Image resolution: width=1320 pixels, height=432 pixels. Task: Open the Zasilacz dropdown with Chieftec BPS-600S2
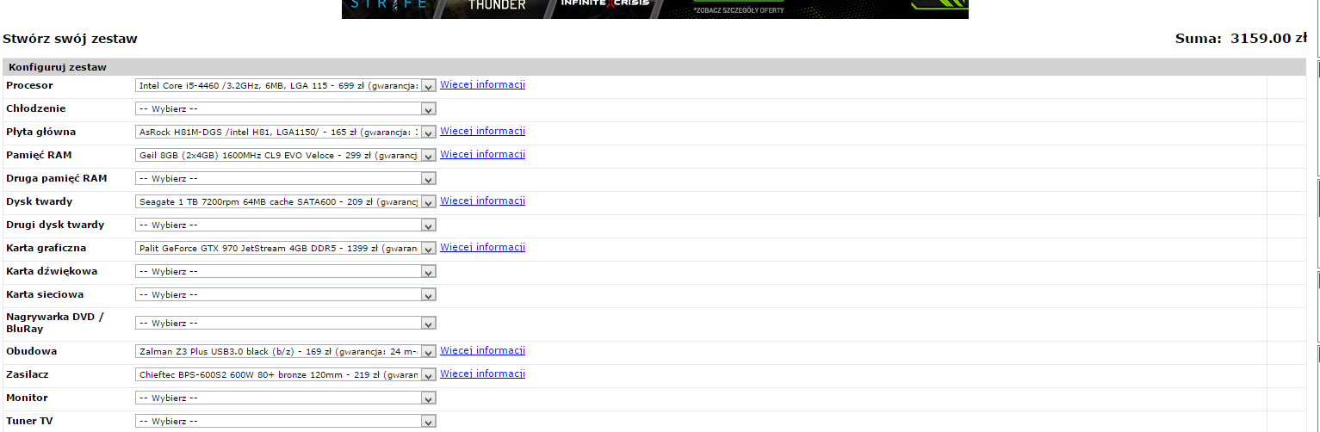(x=286, y=374)
